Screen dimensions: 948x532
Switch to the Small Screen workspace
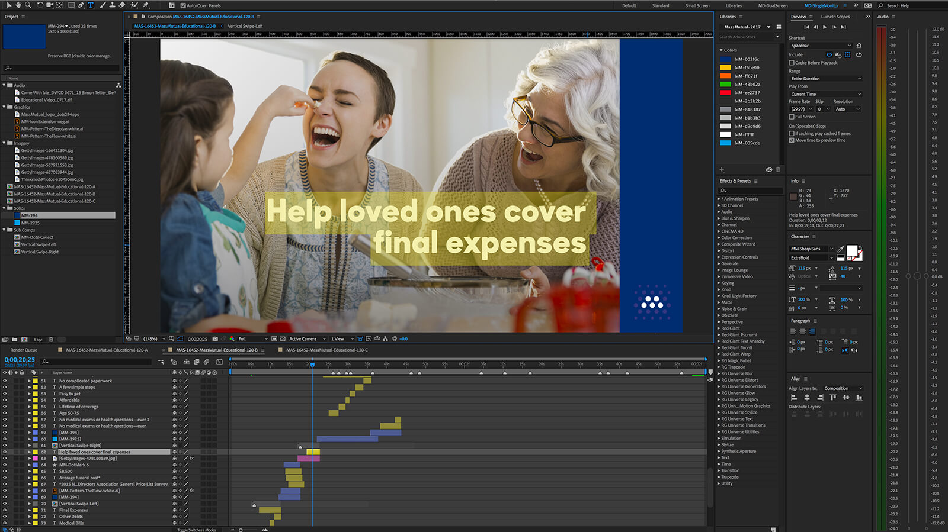pyautogui.click(x=697, y=5)
